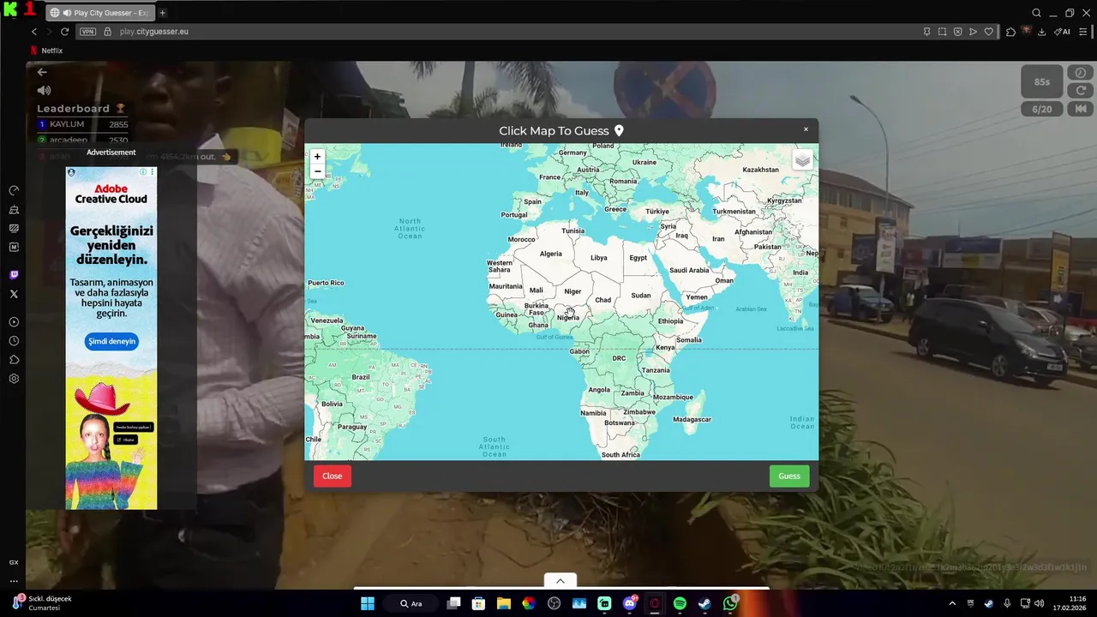Reload the browser page

coord(64,32)
